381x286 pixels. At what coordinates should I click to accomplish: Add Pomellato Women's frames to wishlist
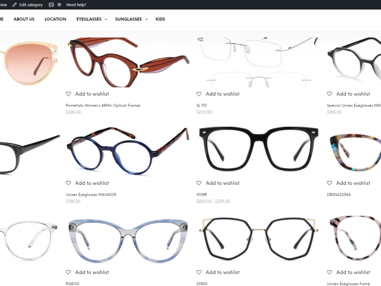click(92, 94)
